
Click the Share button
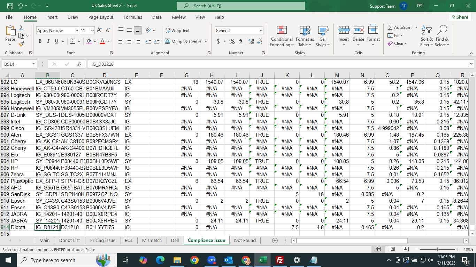click(x=460, y=17)
